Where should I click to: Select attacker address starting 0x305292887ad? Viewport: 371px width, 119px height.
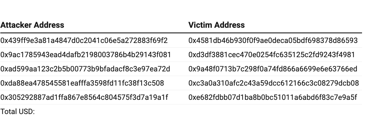(84, 97)
